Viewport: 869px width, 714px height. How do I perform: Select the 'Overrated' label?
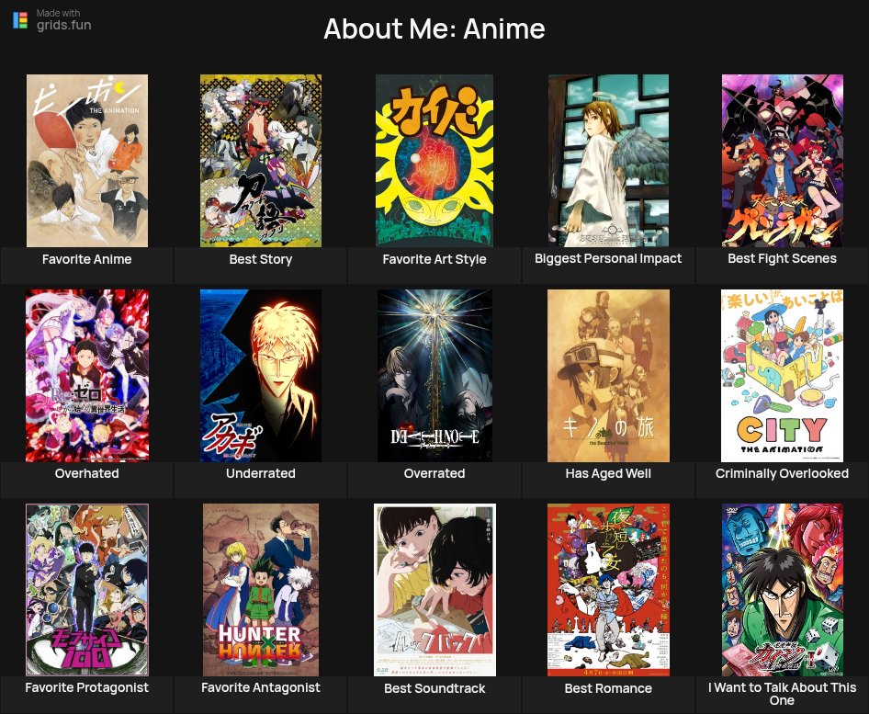tap(434, 473)
